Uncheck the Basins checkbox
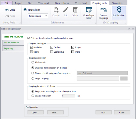Image resolution: width=136 pixels, height=119 pixels. [x=32, y=52]
